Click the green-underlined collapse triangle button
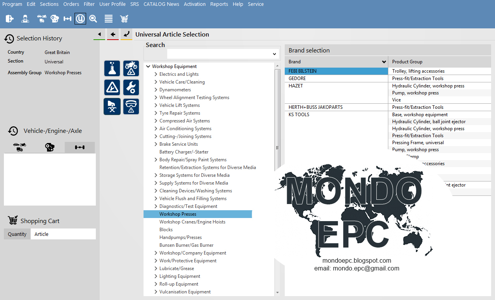 [99, 34]
